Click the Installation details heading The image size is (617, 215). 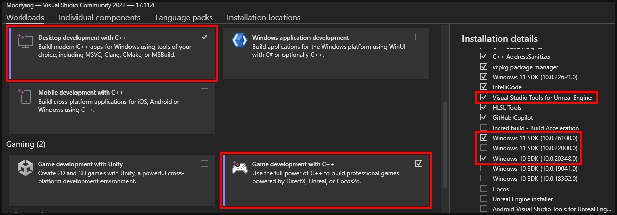(500, 39)
